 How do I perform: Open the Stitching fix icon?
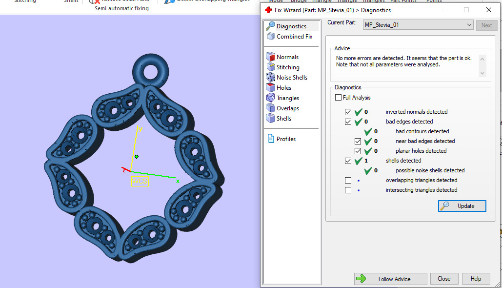[x=271, y=67]
